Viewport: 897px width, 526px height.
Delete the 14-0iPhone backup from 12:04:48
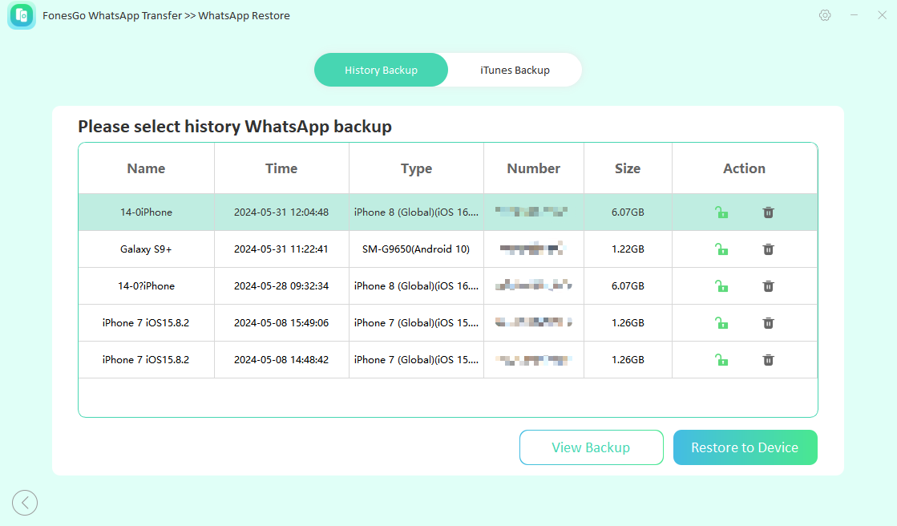pos(768,212)
